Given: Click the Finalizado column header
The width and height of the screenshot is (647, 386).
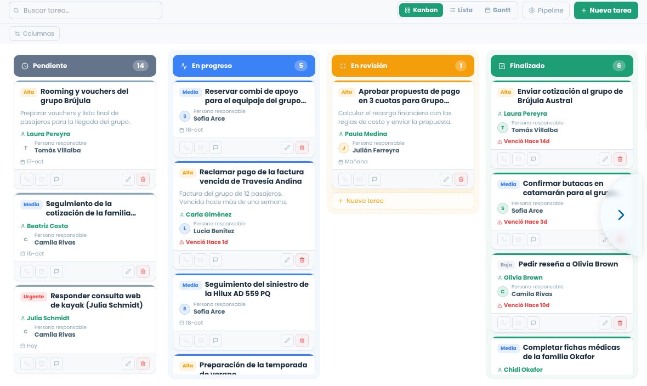Looking at the screenshot, I should [x=561, y=66].
